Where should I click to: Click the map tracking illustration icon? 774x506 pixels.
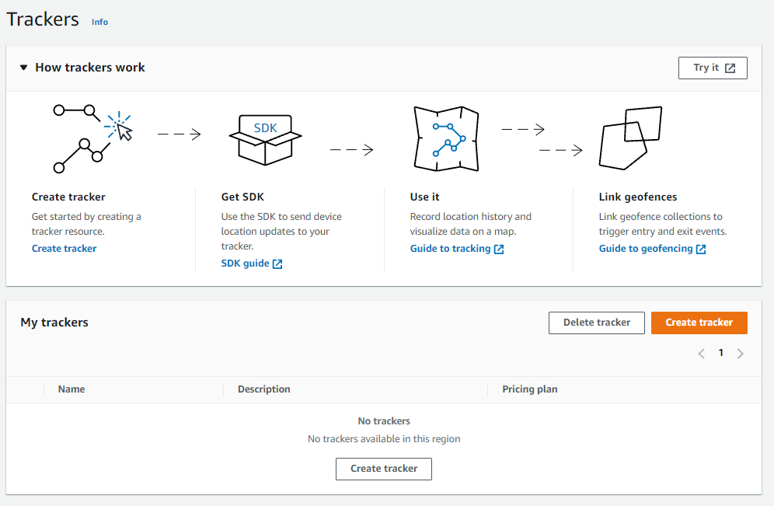click(447, 138)
